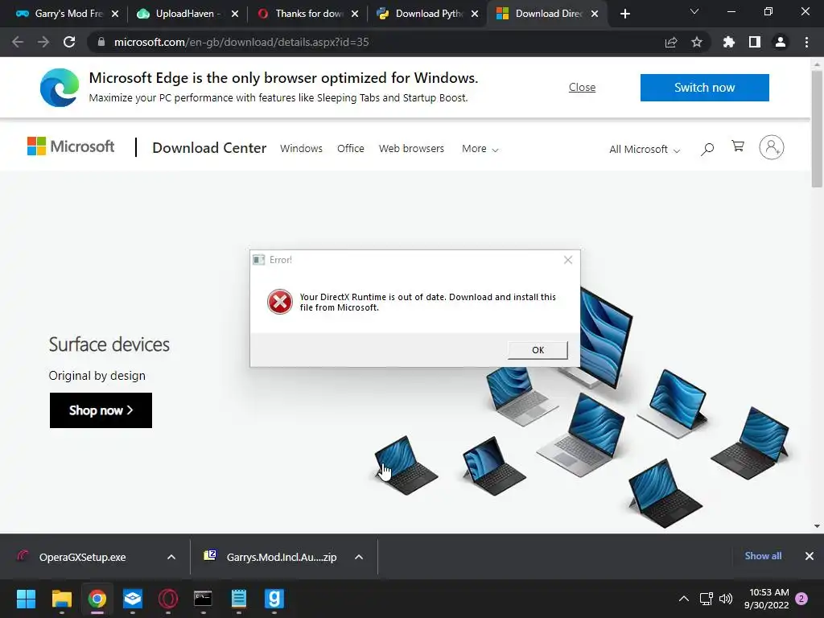
Task: Click the Surface devices heading
Action: coord(109,344)
